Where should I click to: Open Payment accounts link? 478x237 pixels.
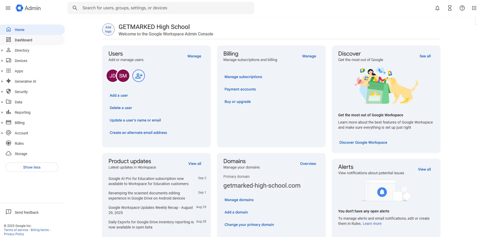(240, 89)
